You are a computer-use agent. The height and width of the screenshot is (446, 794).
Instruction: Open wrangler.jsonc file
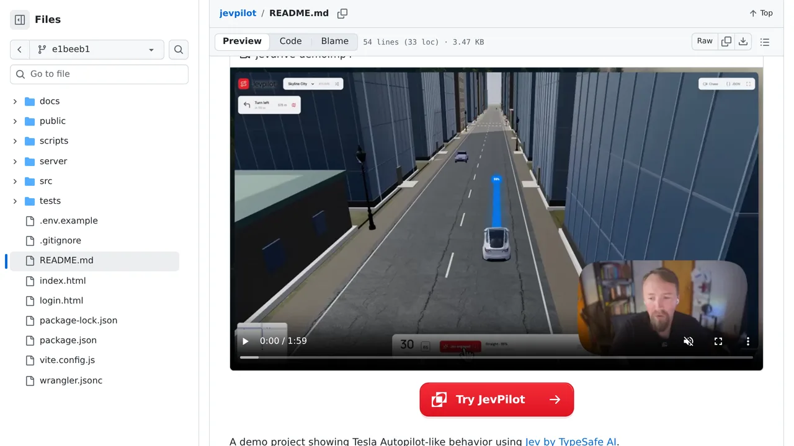click(71, 380)
